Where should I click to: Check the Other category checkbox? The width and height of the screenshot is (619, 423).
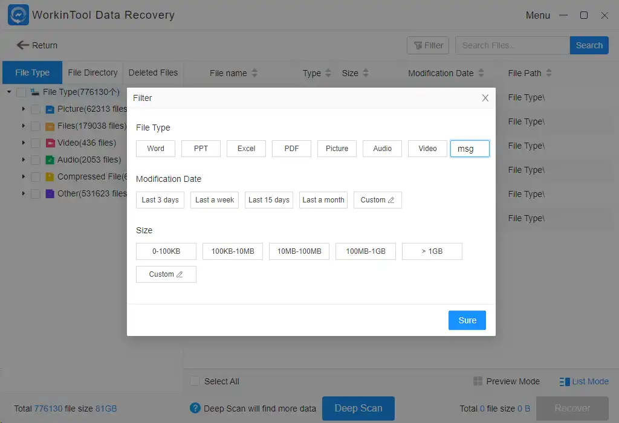(36, 194)
